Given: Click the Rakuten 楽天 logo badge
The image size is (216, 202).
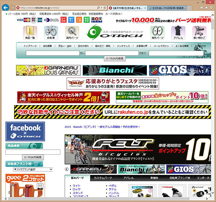Looking at the screenshot, I should click(x=96, y=20).
